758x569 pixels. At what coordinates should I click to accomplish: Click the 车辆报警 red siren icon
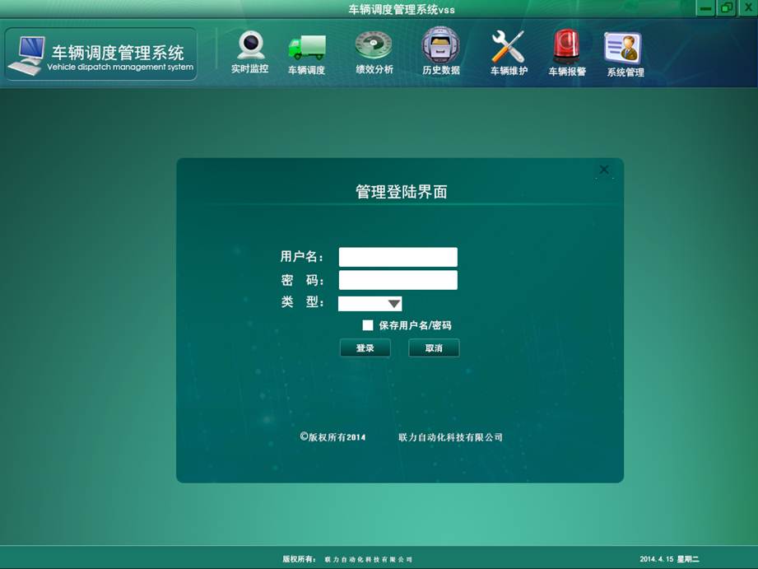click(566, 46)
